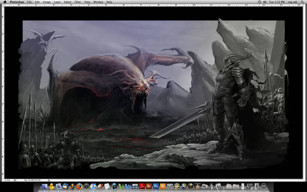The width and height of the screenshot is (307, 192).
Task: Open Spotlight search magnifier
Action: pyautogui.click(x=302, y=2)
